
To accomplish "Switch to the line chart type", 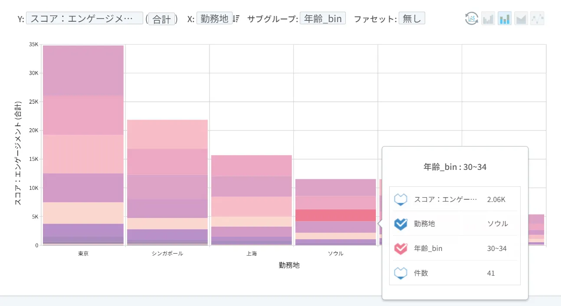I will click(x=537, y=19).
